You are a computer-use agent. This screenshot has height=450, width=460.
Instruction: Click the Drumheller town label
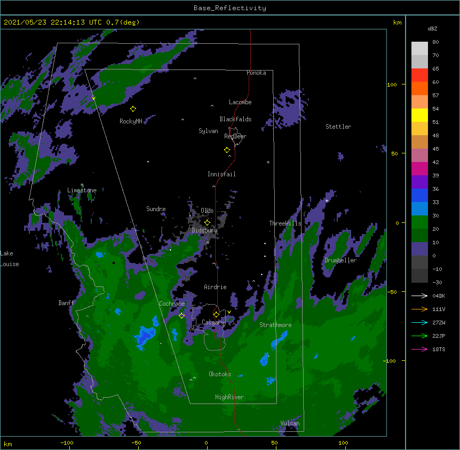(340, 260)
